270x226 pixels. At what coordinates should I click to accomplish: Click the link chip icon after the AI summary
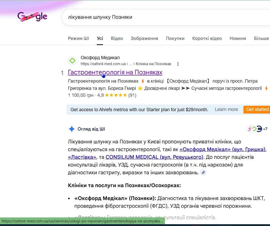[203, 172]
